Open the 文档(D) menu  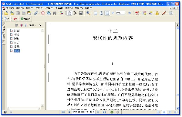(x=39, y=8)
